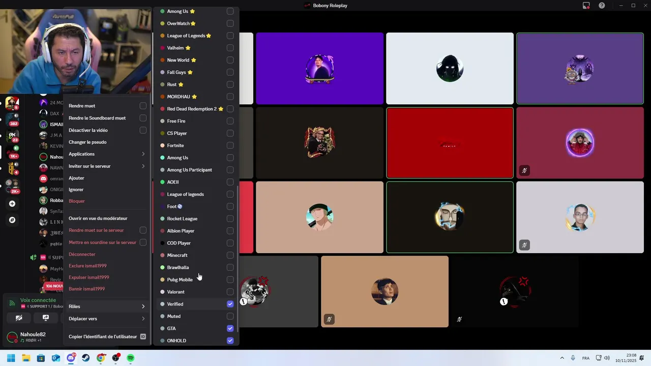Click the ID icon beside Copier l'identifiant
The width and height of the screenshot is (651, 366).
coord(143,337)
